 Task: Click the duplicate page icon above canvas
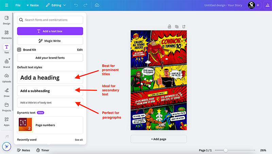pos(177,27)
